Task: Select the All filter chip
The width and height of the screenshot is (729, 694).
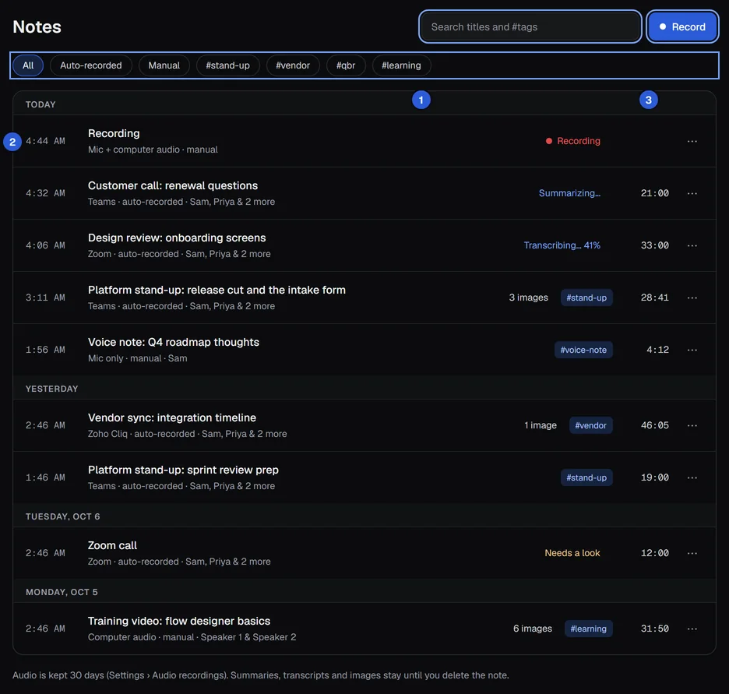Action: point(28,65)
